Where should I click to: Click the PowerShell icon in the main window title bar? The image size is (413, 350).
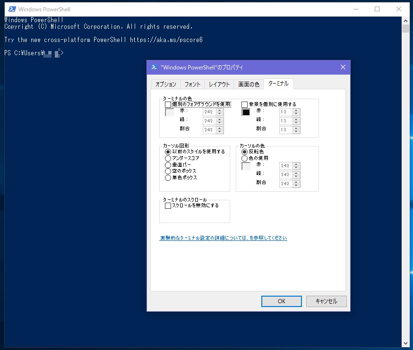(12, 9)
